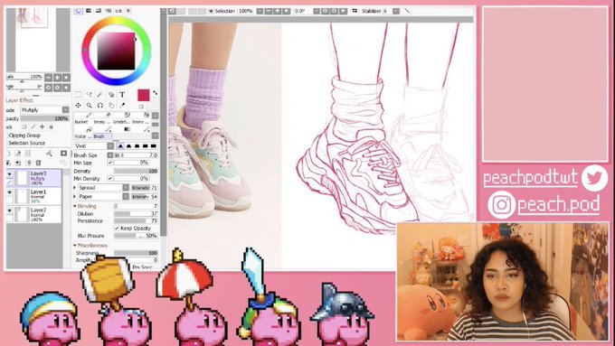Hide Layer1 with its eye icon
The height and width of the screenshot is (346, 615).
click(9, 192)
